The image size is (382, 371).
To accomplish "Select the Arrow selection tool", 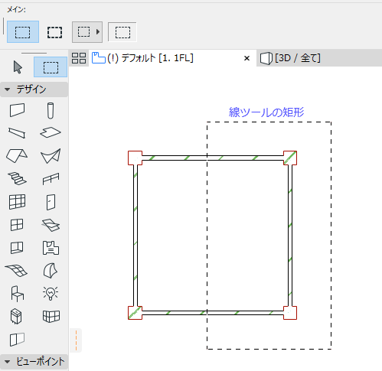I will click(x=18, y=67).
